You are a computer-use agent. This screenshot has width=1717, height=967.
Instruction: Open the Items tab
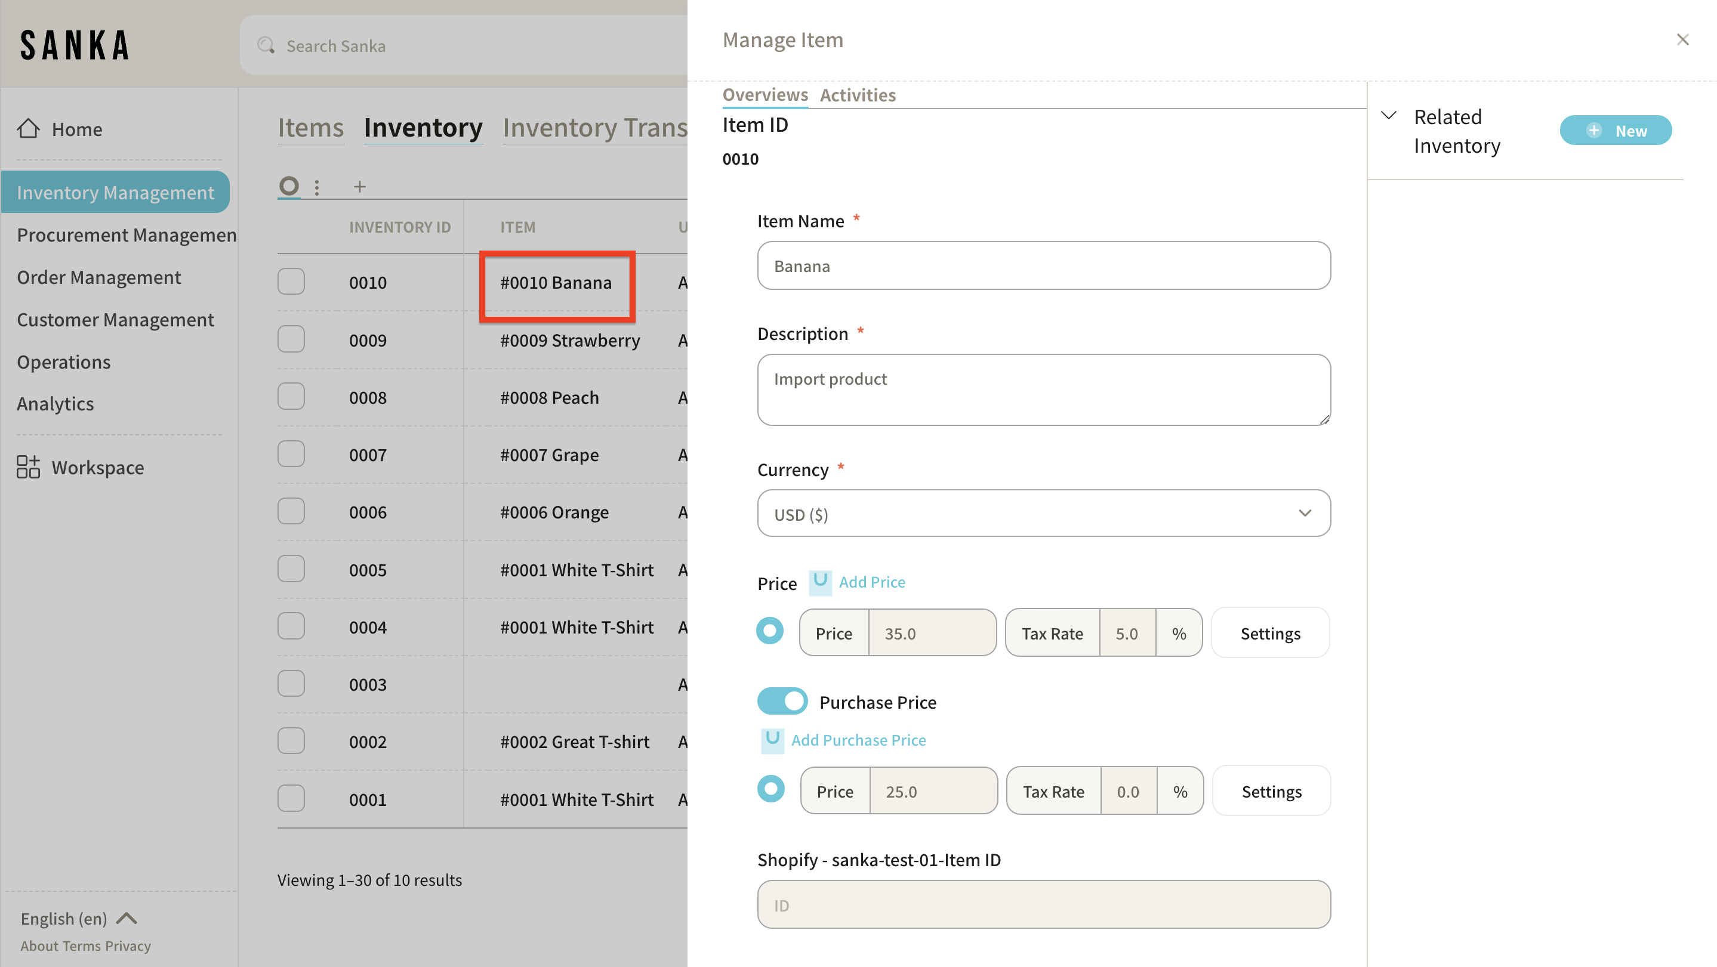pos(310,127)
